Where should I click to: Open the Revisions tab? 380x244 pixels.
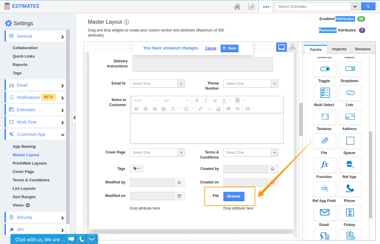[x=363, y=49]
